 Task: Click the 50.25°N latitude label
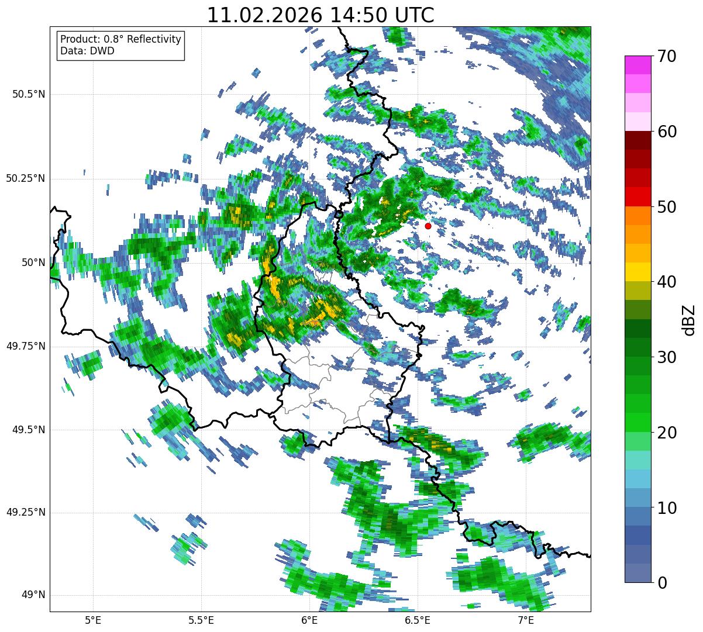pyautogui.click(x=26, y=178)
